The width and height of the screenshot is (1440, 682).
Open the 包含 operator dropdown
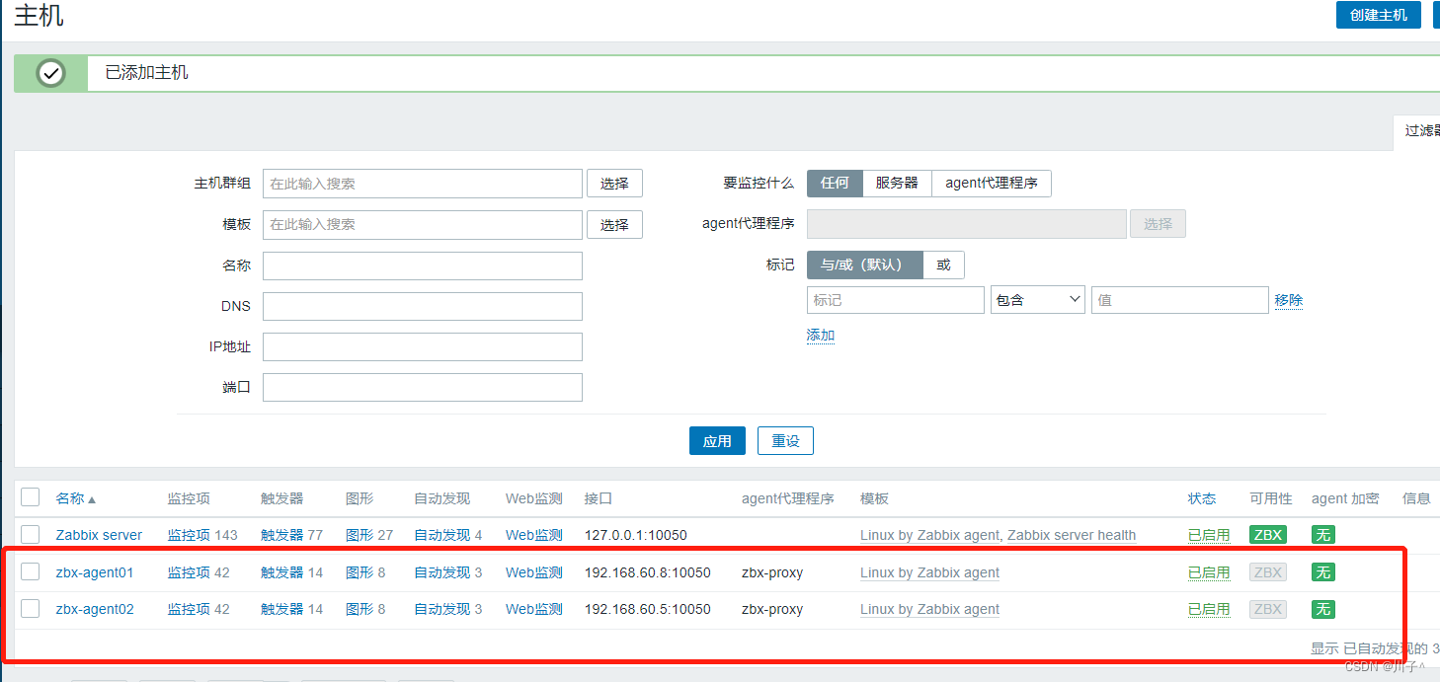tap(1038, 300)
